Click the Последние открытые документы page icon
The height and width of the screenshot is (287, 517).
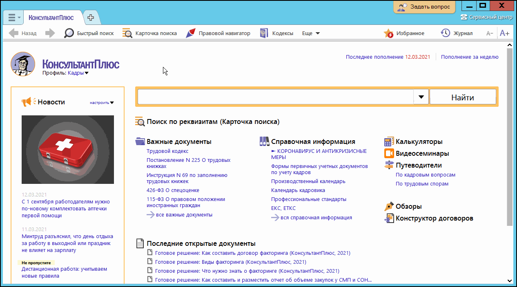point(140,243)
